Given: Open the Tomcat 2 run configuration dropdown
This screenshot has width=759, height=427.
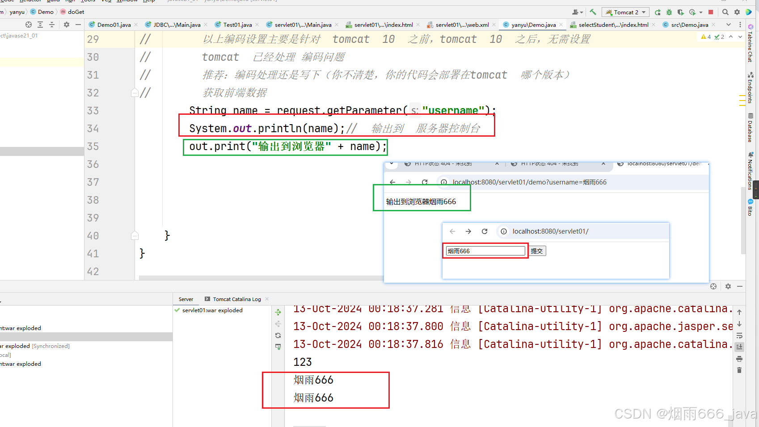Looking at the screenshot, I should (626, 12).
